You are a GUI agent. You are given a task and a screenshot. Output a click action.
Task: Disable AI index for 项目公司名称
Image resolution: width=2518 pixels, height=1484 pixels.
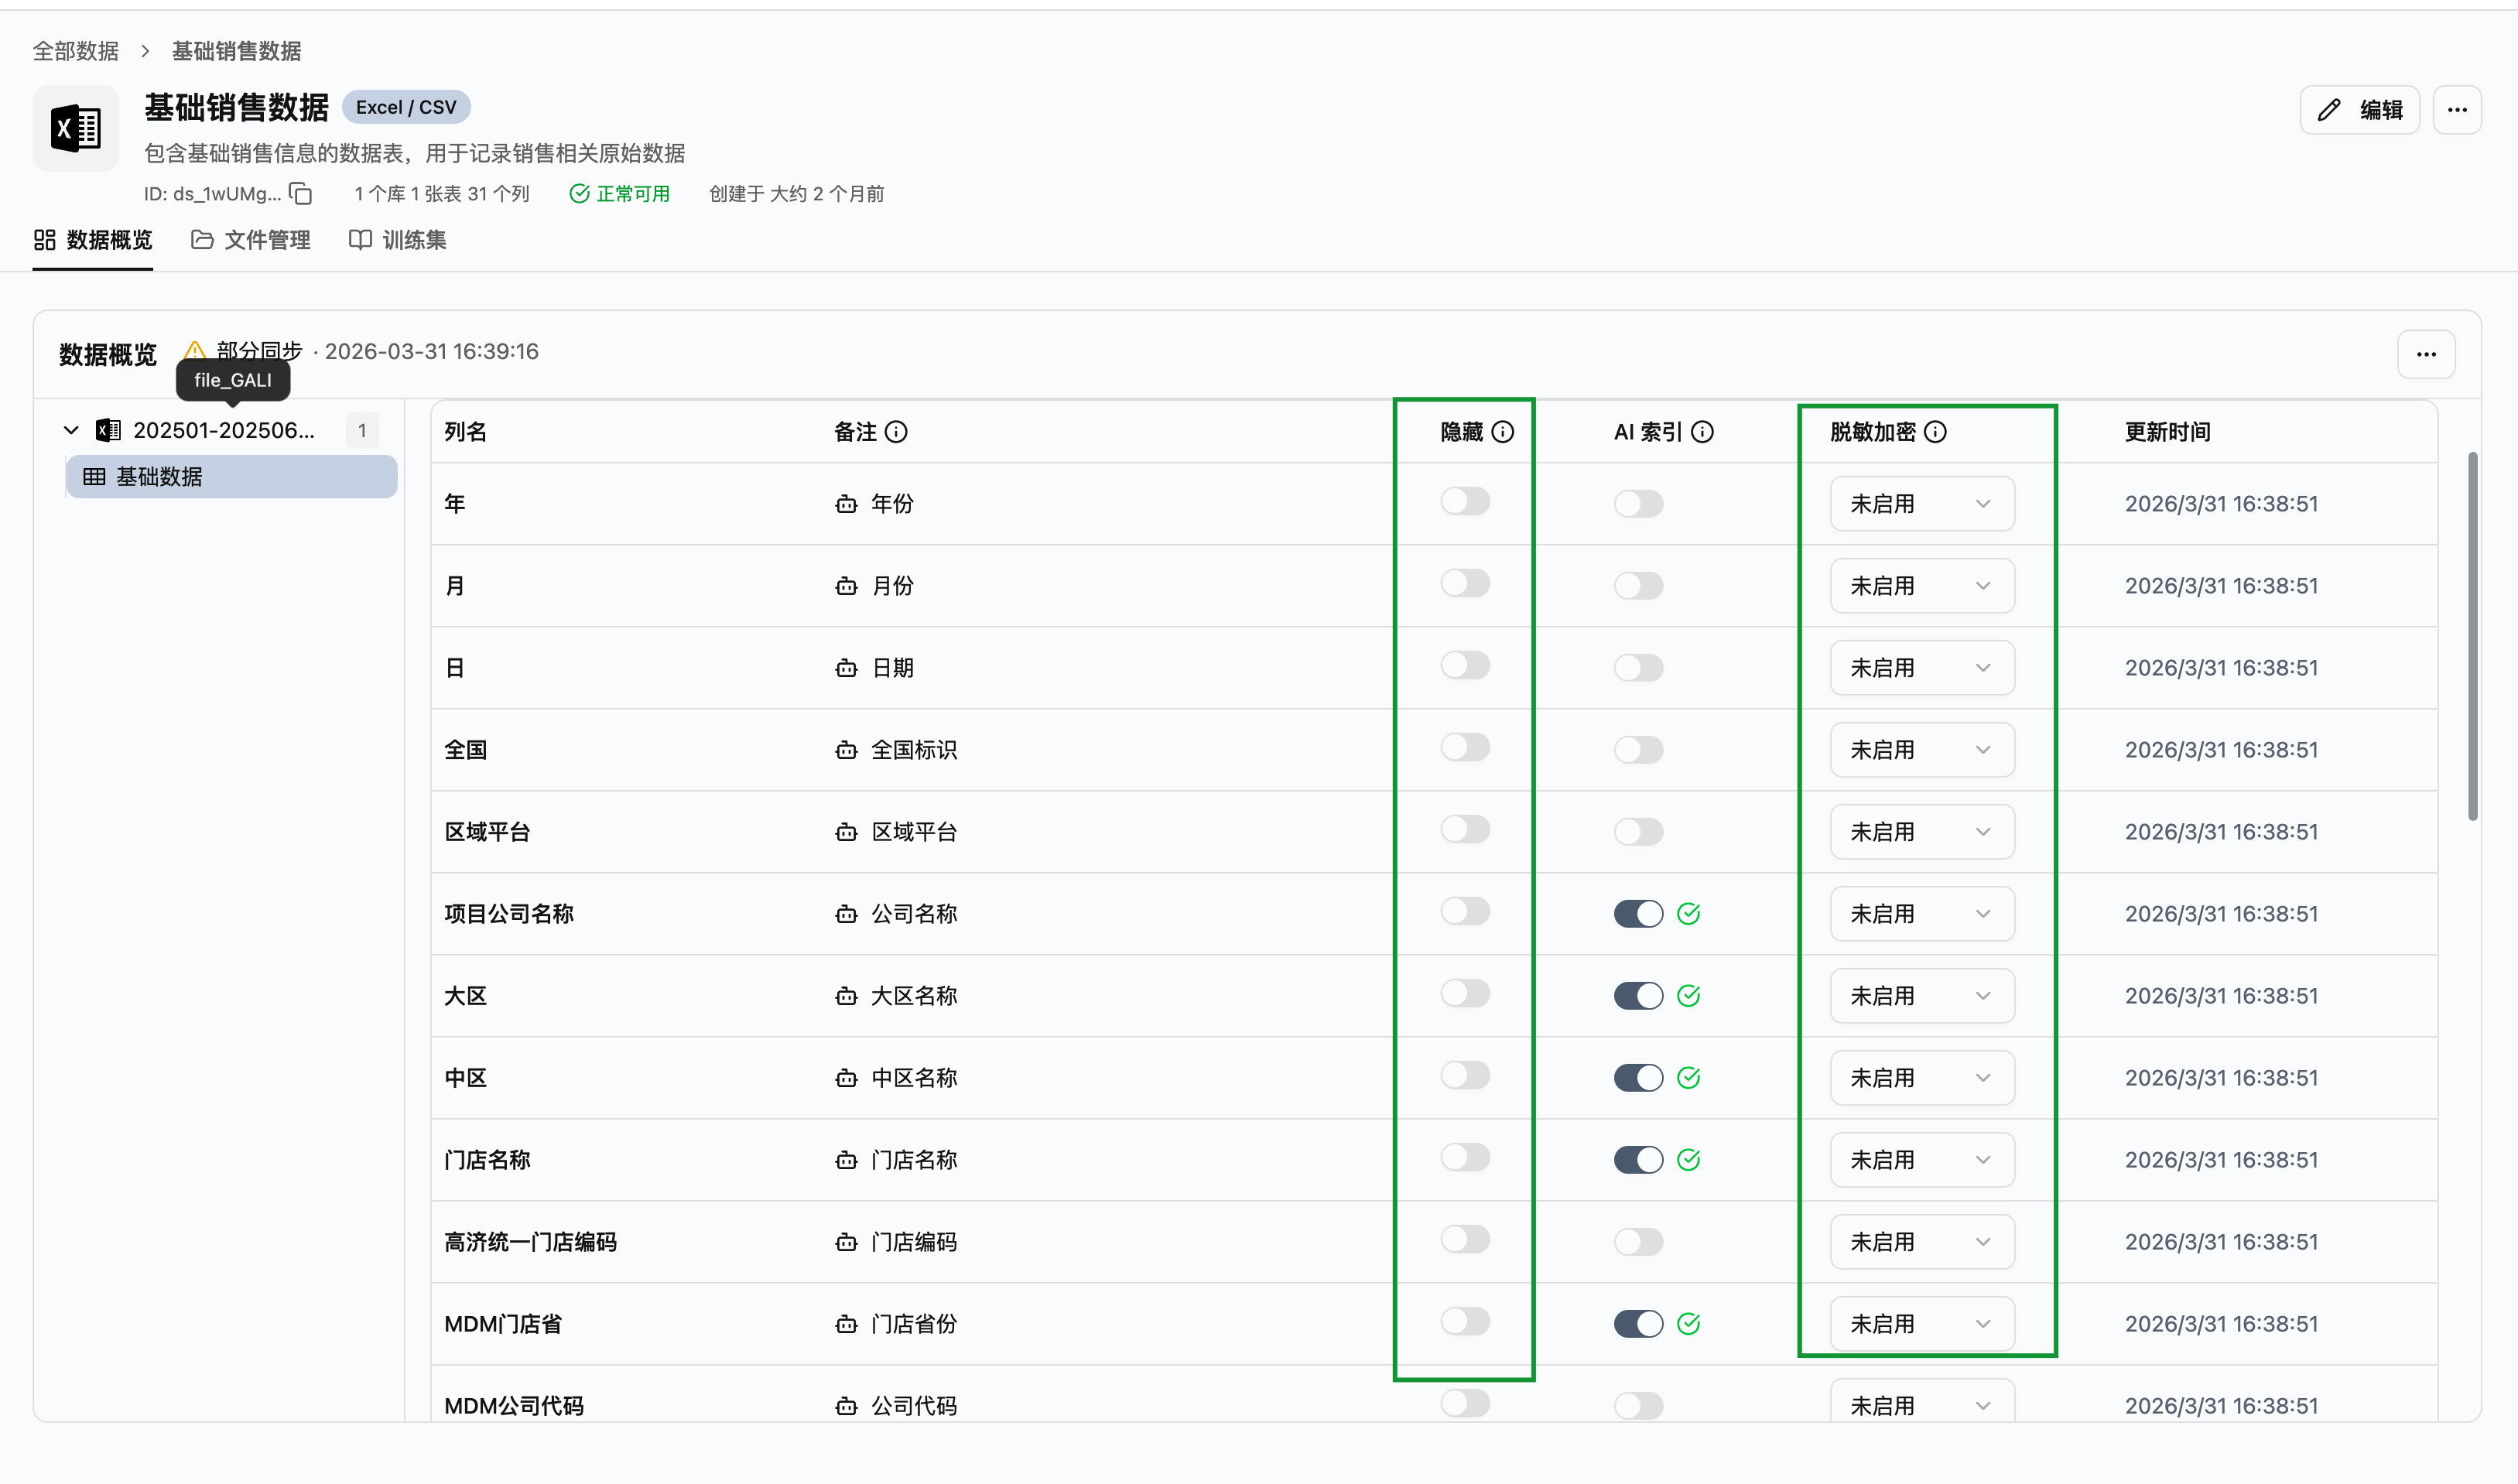[x=1638, y=913]
